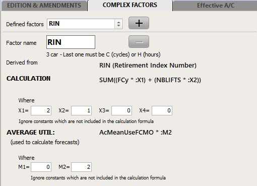Edit the M1 constant field

(x=41, y=167)
